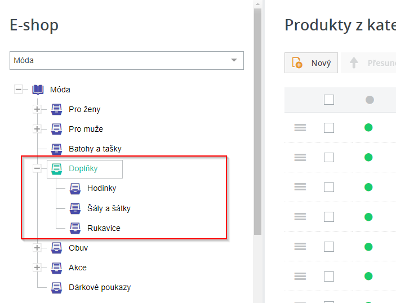Select the Šály a šátky category
Screen dimensions: 396x303
(109, 208)
